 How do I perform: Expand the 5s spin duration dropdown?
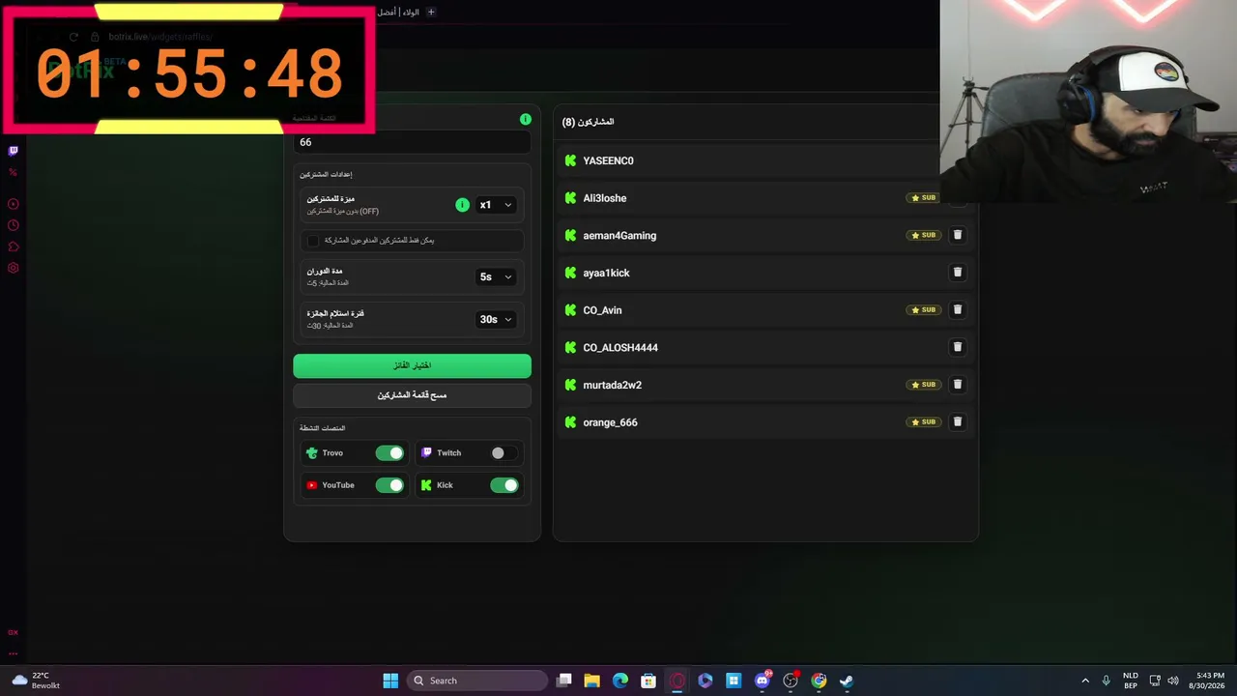(496, 276)
